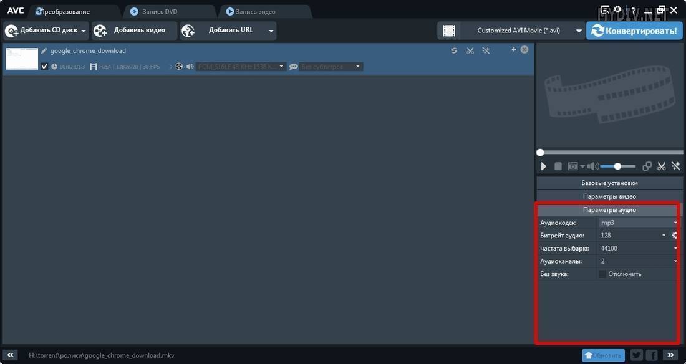Enable the Отключить mute checkbox

[x=602, y=274]
